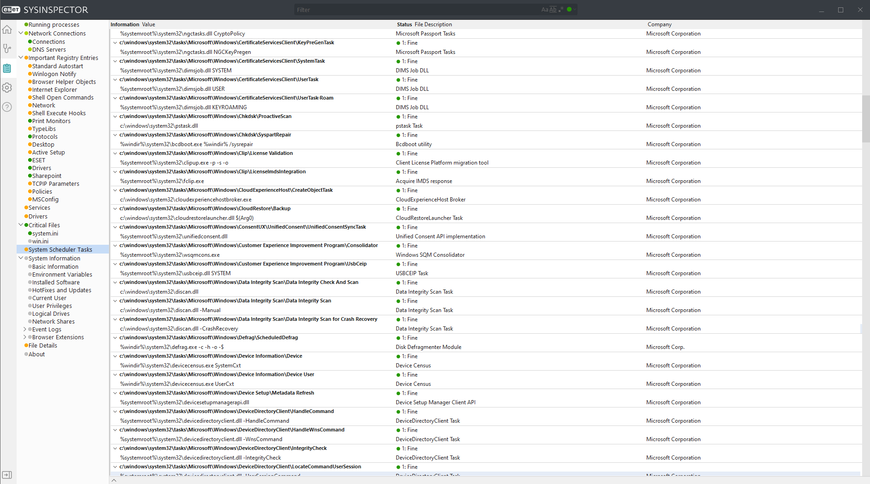Select the wsqmcons.exe row
Viewport: 870px width, 484px height.
click(485, 255)
